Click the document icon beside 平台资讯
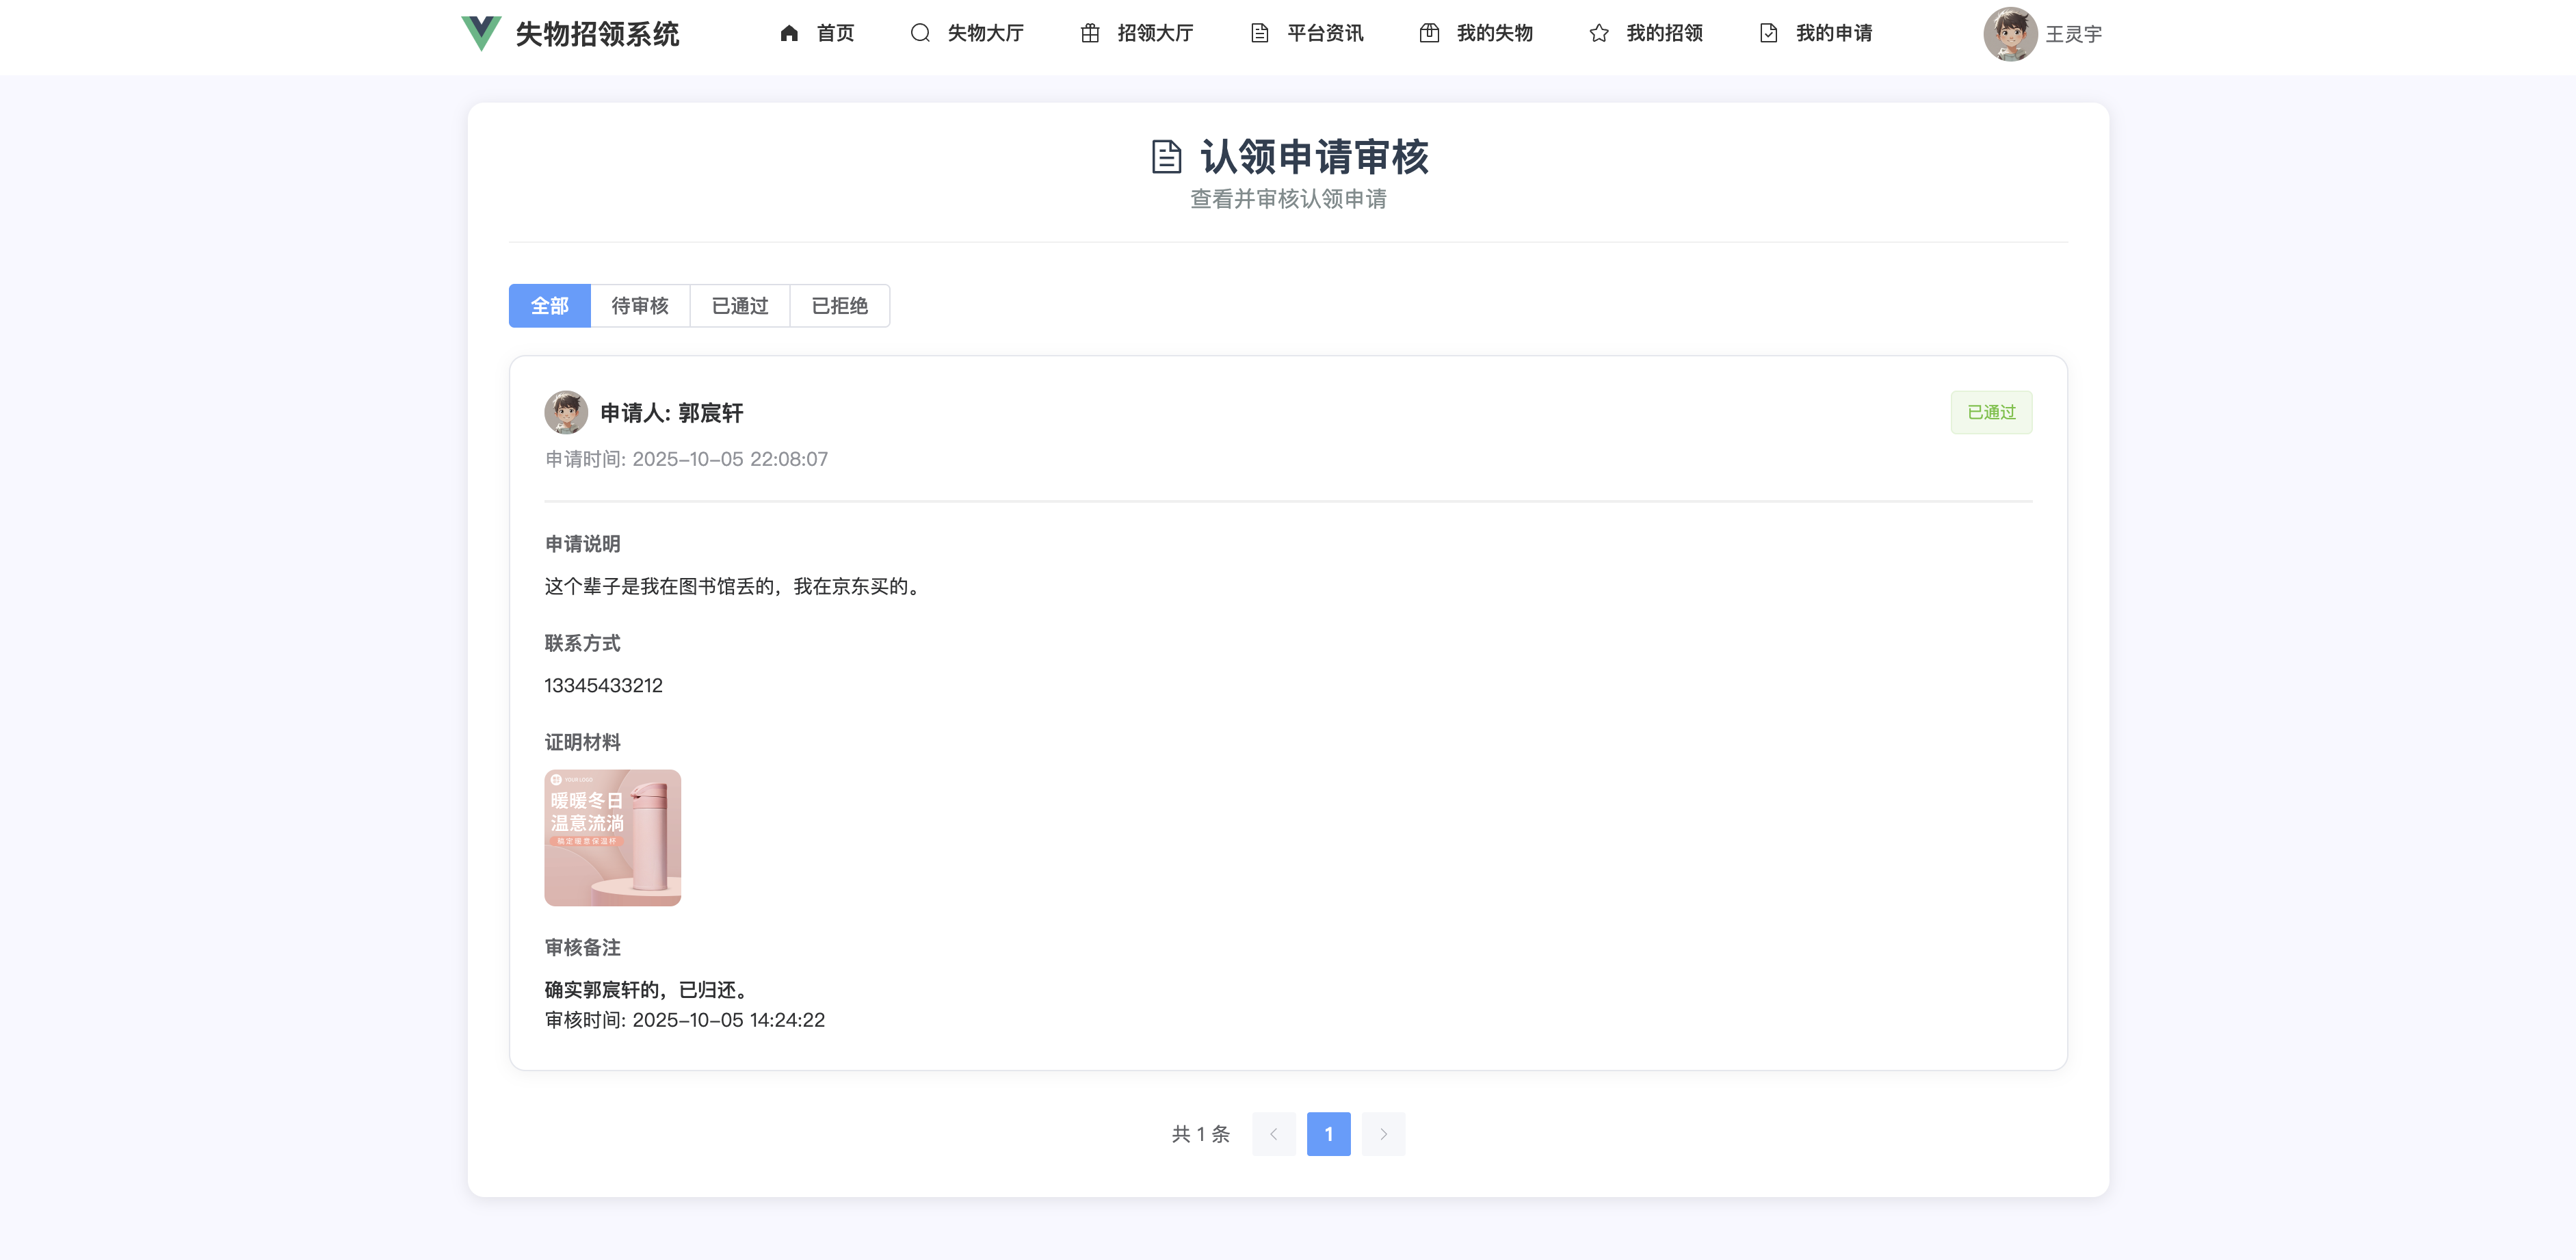2576x1260 pixels. pyautogui.click(x=1260, y=33)
